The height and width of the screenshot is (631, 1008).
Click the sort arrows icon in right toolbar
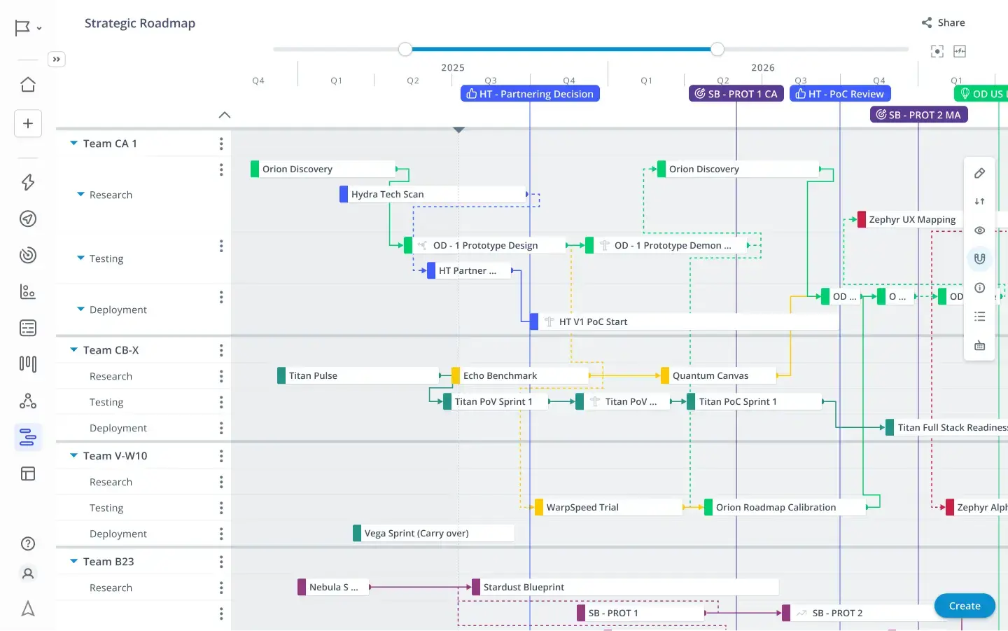[x=980, y=202]
